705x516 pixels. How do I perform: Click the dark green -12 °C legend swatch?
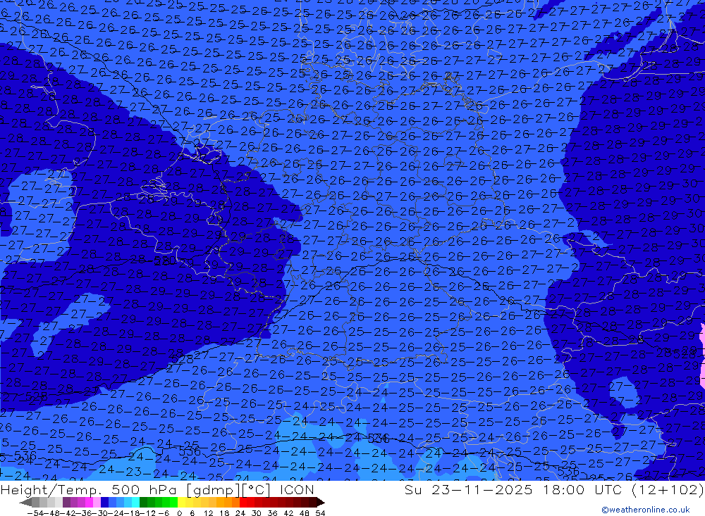(143, 503)
